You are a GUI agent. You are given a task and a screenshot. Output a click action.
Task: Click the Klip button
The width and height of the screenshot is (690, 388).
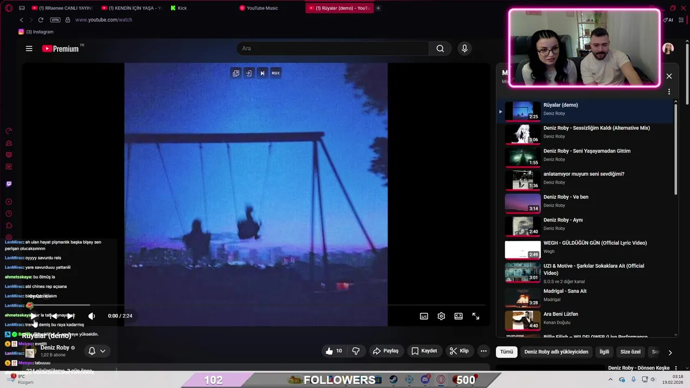tap(459, 351)
